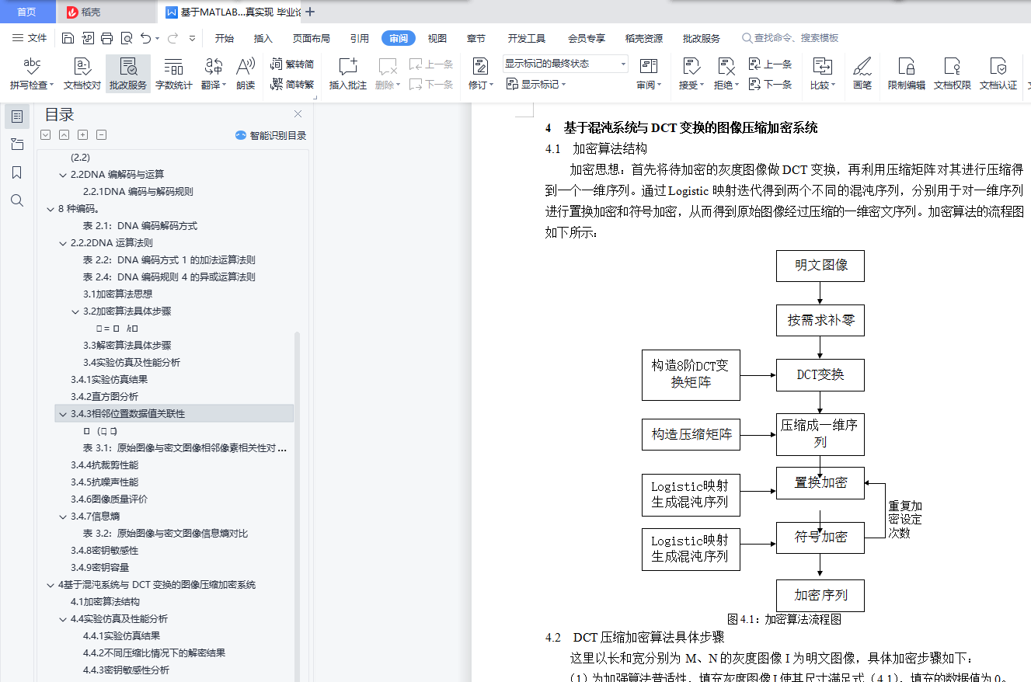Convert text with 繁转简

[292, 64]
